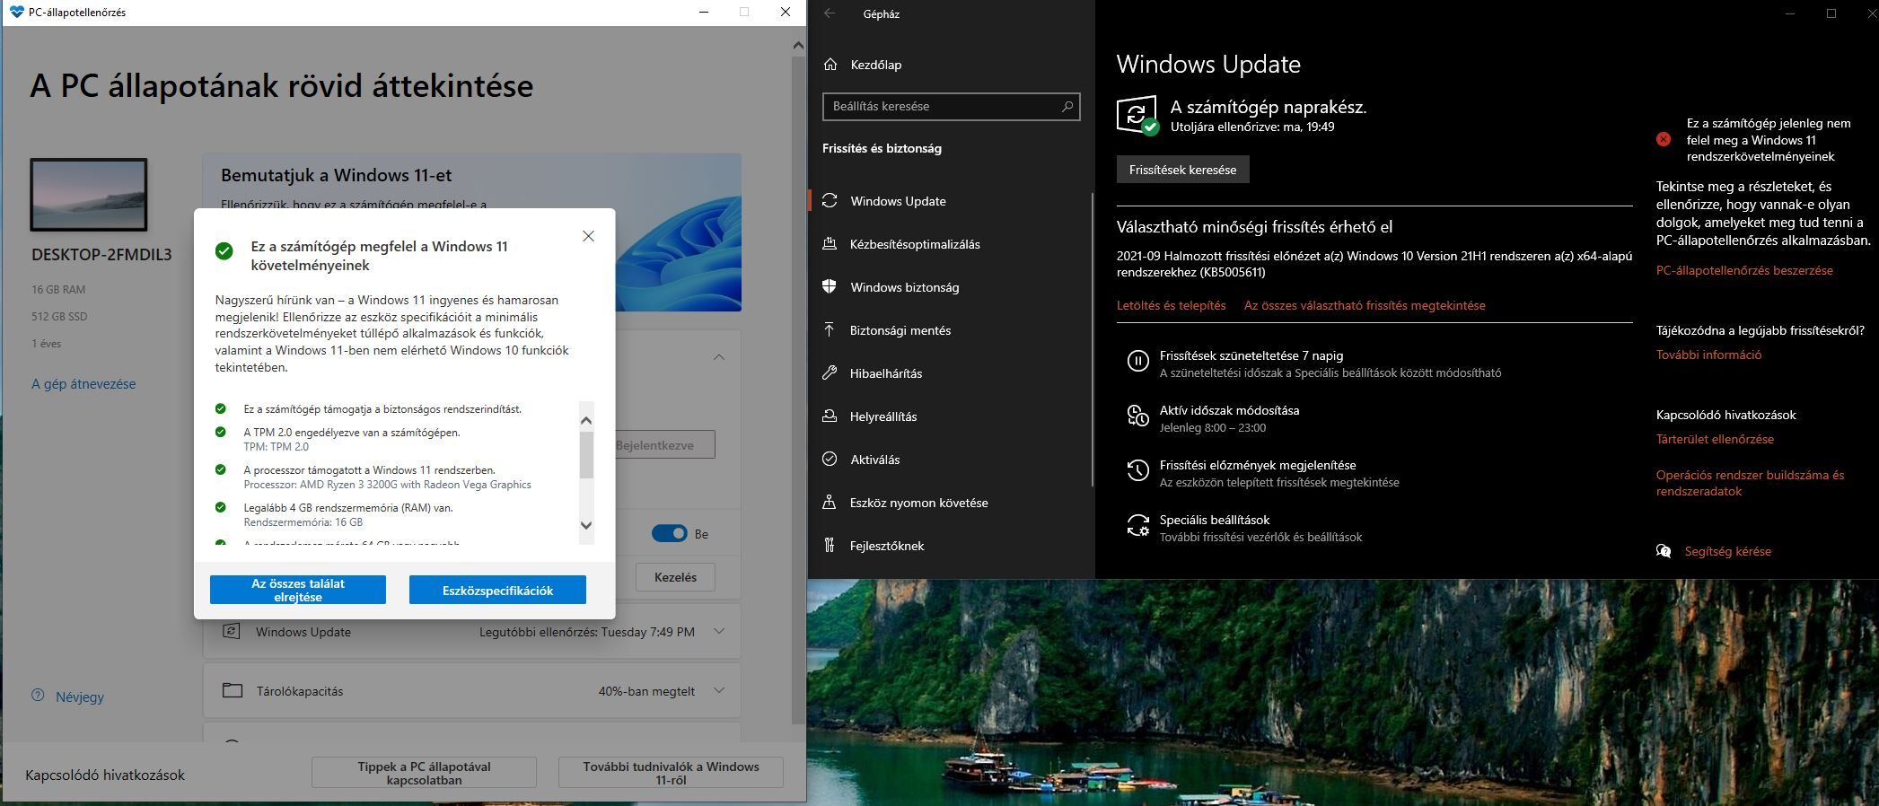Open the További információ link

(1708, 355)
